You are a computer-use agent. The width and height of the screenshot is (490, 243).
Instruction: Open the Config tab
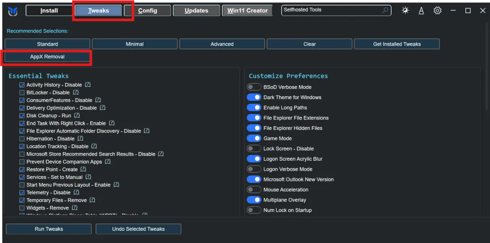coord(147,10)
